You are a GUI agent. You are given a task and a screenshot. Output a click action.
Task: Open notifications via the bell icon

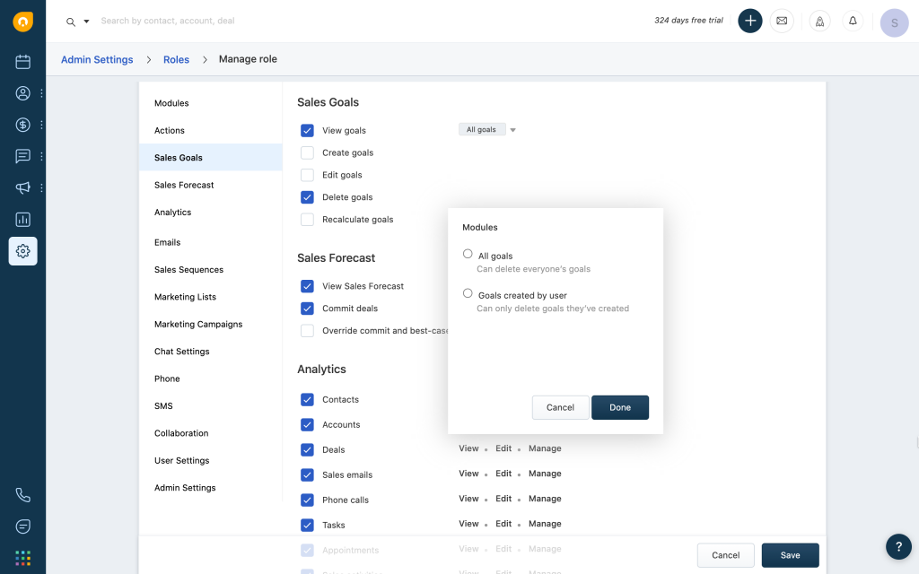coord(852,21)
